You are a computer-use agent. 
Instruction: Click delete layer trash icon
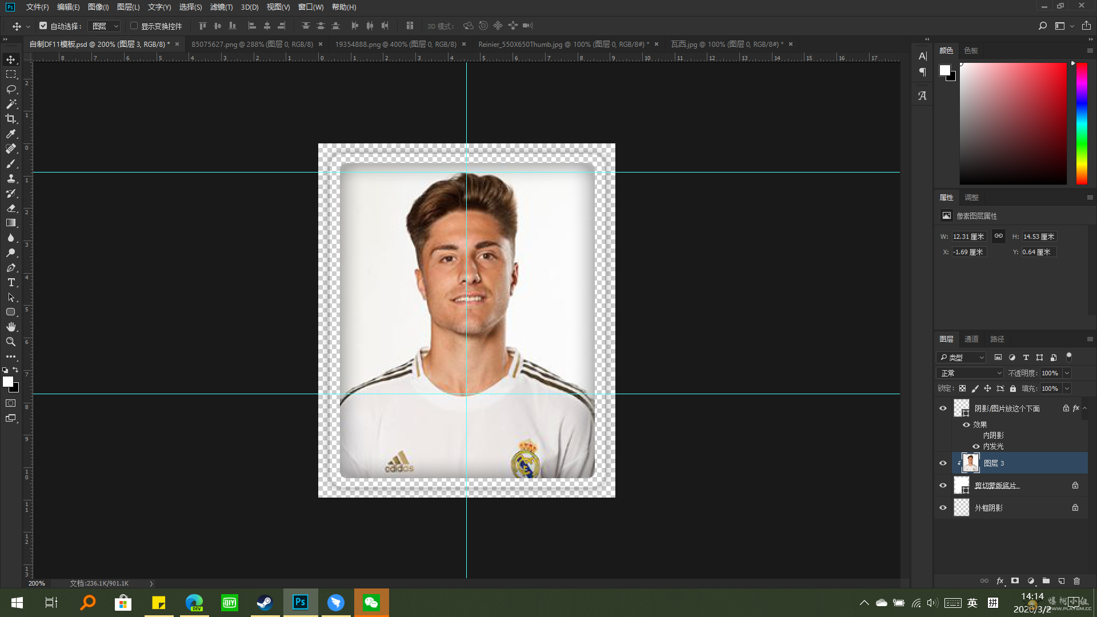(x=1076, y=581)
